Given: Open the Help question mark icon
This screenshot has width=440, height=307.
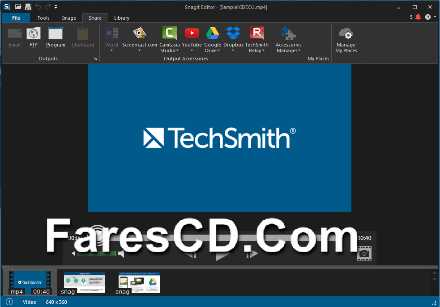Looking at the screenshot, I should [427, 17].
